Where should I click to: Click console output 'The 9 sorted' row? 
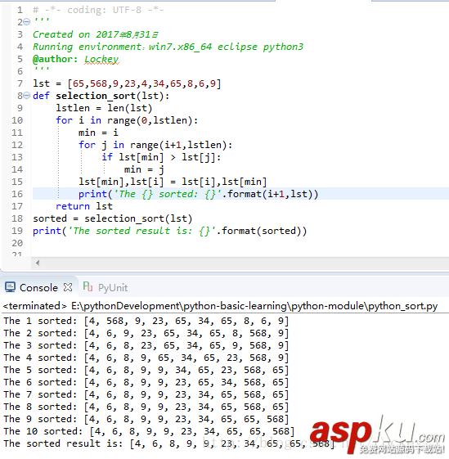(x=146, y=420)
